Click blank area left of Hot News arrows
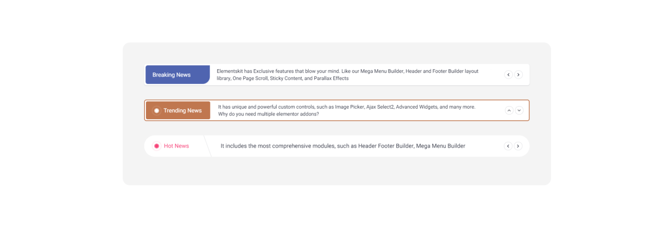Viewport: 672px width, 231px height. (x=486, y=146)
